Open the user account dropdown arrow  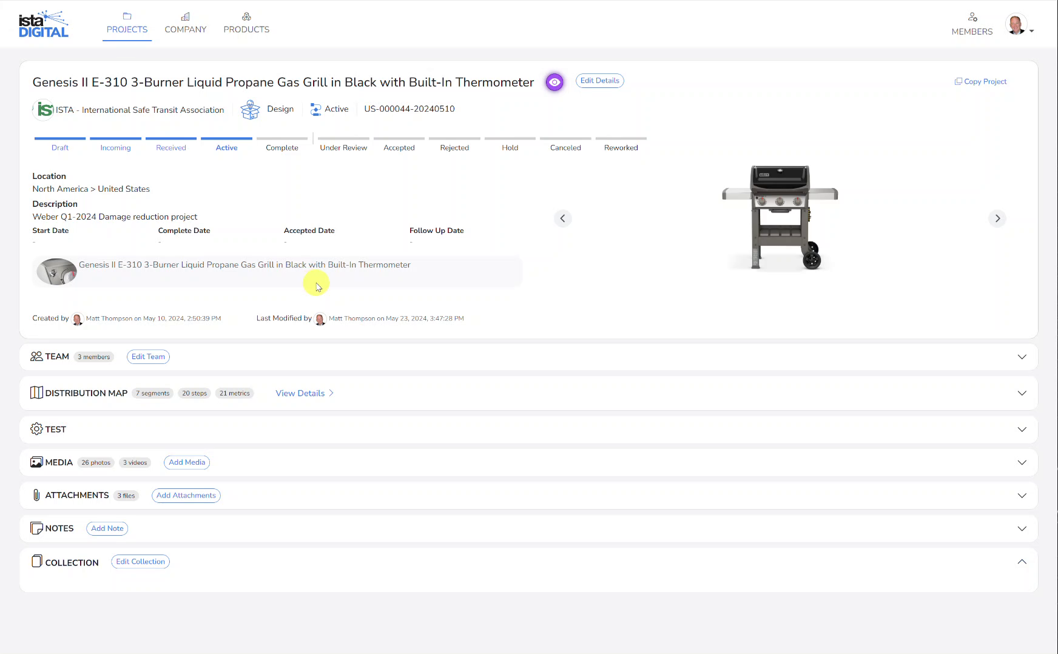(1031, 31)
